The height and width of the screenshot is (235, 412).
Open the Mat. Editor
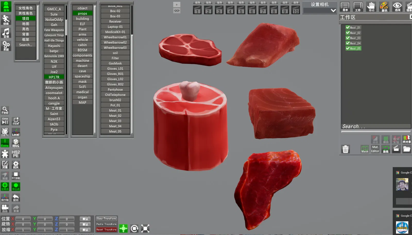pyautogui.click(x=375, y=149)
